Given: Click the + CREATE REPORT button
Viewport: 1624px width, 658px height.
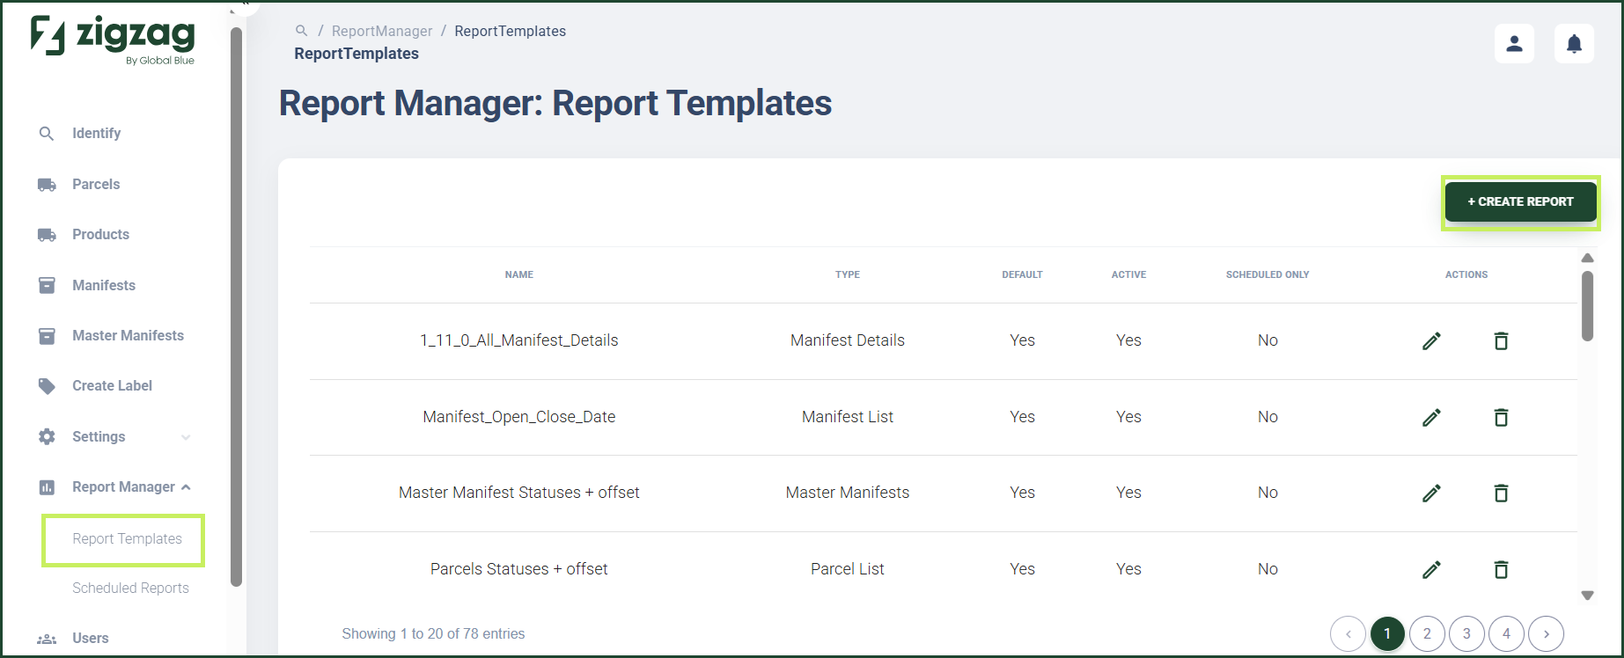Looking at the screenshot, I should 1520,201.
